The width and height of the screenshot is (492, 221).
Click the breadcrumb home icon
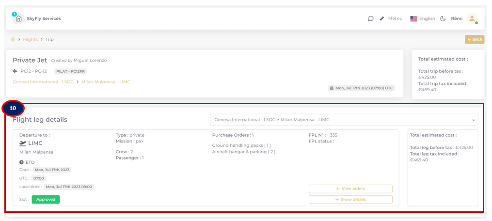pyautogui.click(x=13, y=39)
